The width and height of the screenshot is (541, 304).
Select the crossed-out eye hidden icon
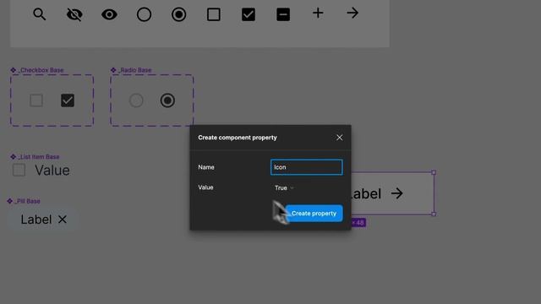click(74, 14)
